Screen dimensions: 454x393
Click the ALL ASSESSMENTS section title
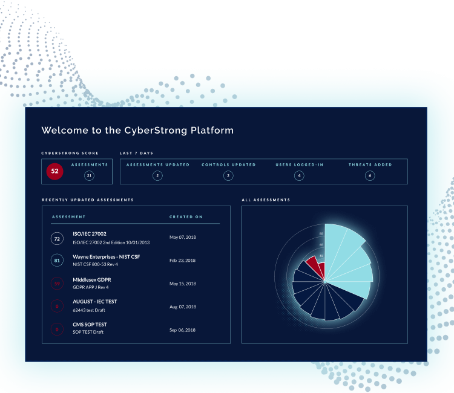click(x=266, y=200)
